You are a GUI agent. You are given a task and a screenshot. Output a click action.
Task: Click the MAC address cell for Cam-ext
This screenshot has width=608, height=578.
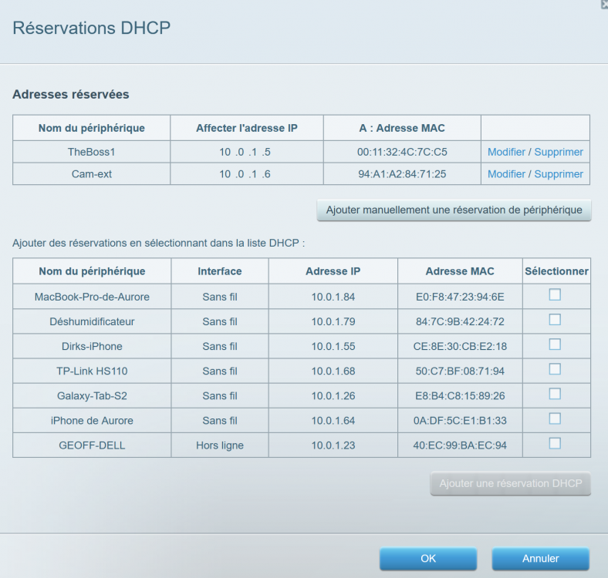pyautogui.click(x=401, y=174)
